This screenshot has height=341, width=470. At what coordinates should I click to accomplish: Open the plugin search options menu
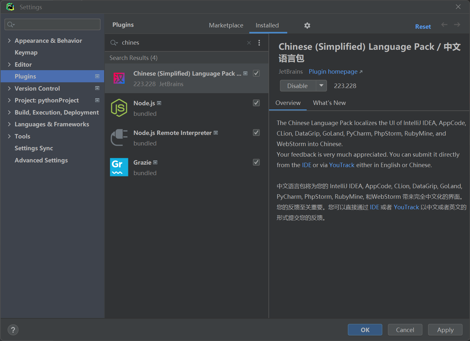pos(259,43)
